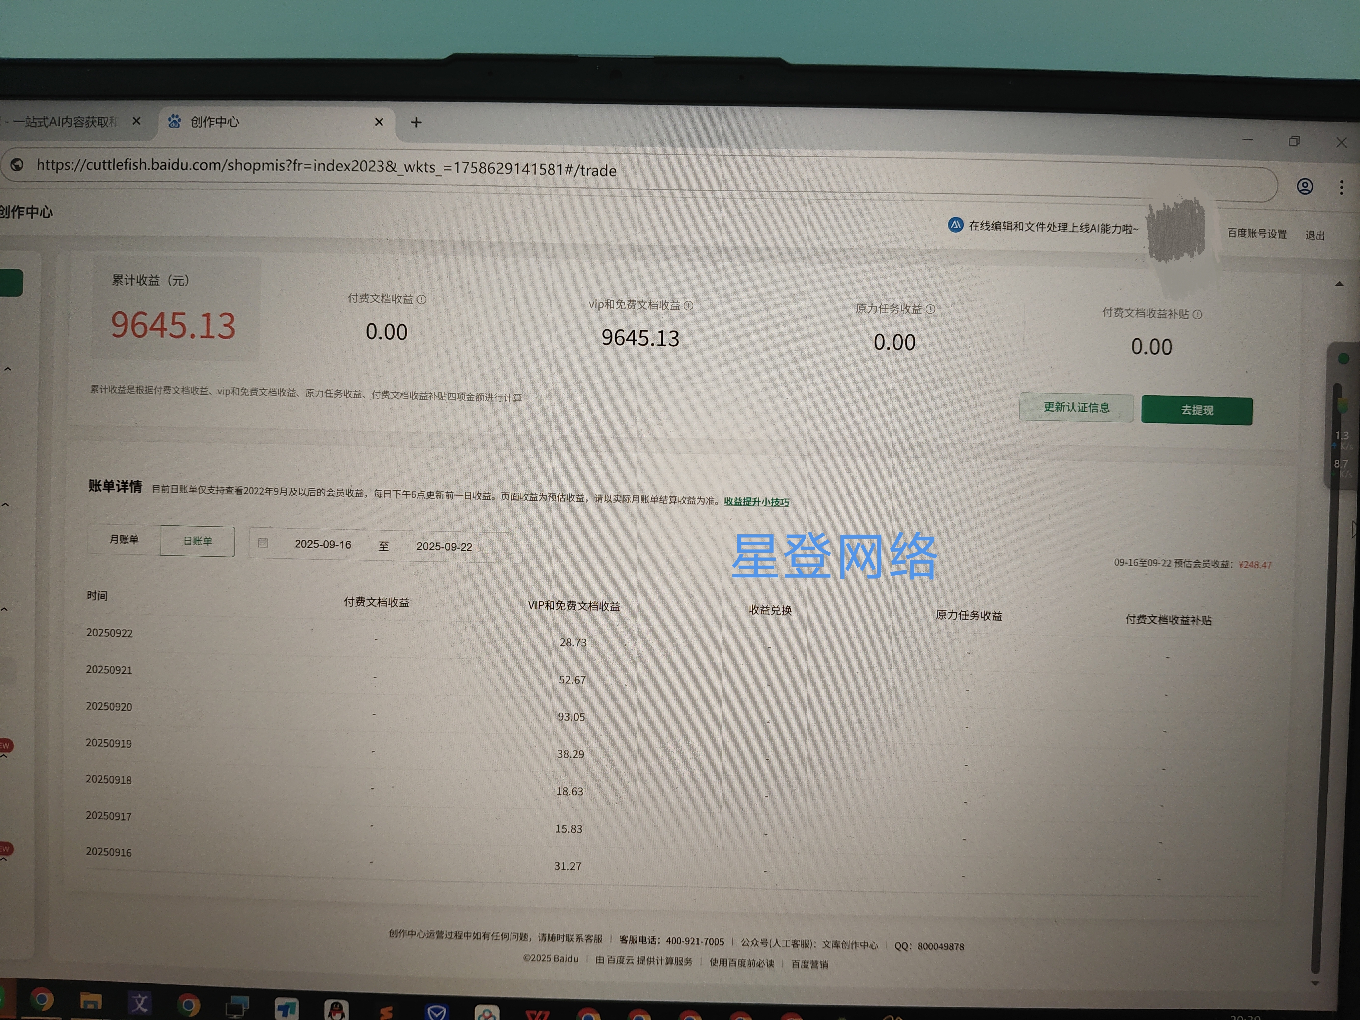Click info icon beside 付费文档收益补贴

click(1198, 315)
